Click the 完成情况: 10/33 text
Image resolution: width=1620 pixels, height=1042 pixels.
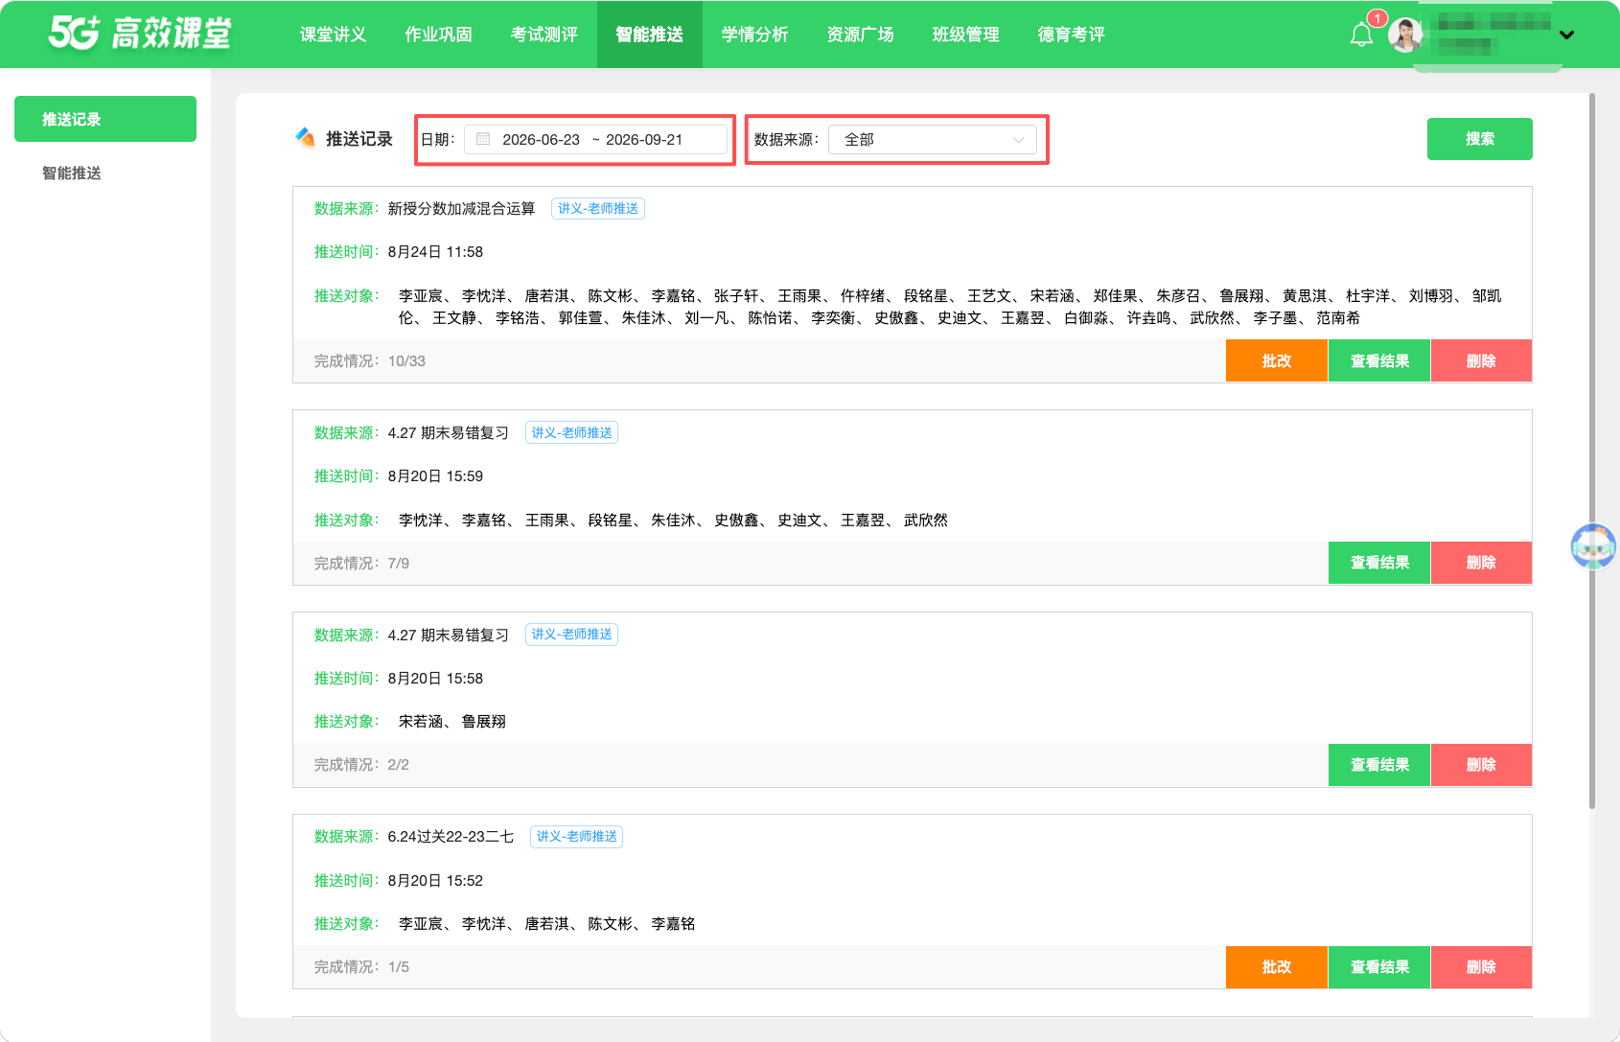pyautogui.click(x=370, y=361)
